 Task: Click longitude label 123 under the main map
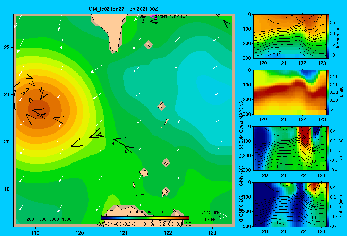[212, 233]
